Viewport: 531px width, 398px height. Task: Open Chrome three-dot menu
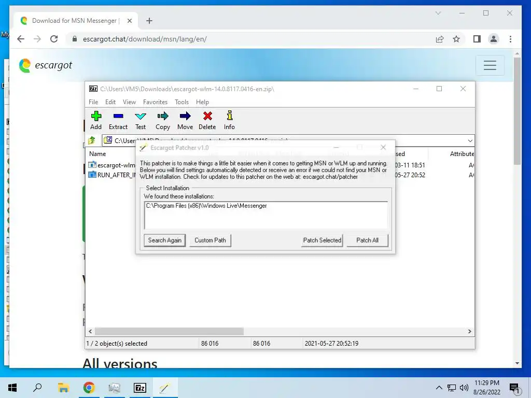click(510, 39)
